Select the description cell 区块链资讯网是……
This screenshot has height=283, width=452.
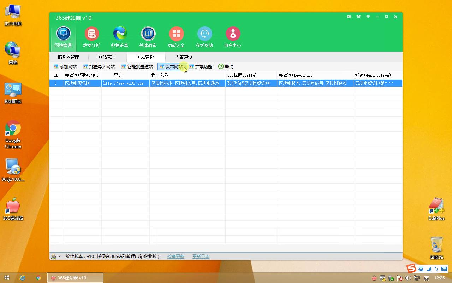378,83
